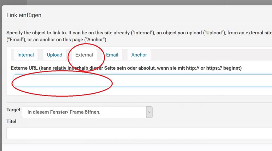Click the empty header area right of "Link einfügen"
This screenshot has height=151, width=272.
(x=159, y=15)
